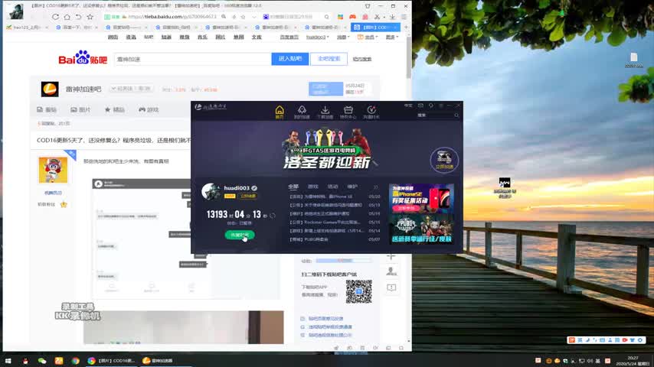Click the WeChat icon in taskbar
The width and height of the screenshot is (654, 367).
[42, 360]
